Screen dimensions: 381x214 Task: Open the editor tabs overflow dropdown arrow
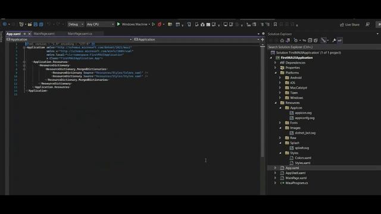[x=258, y=34]
